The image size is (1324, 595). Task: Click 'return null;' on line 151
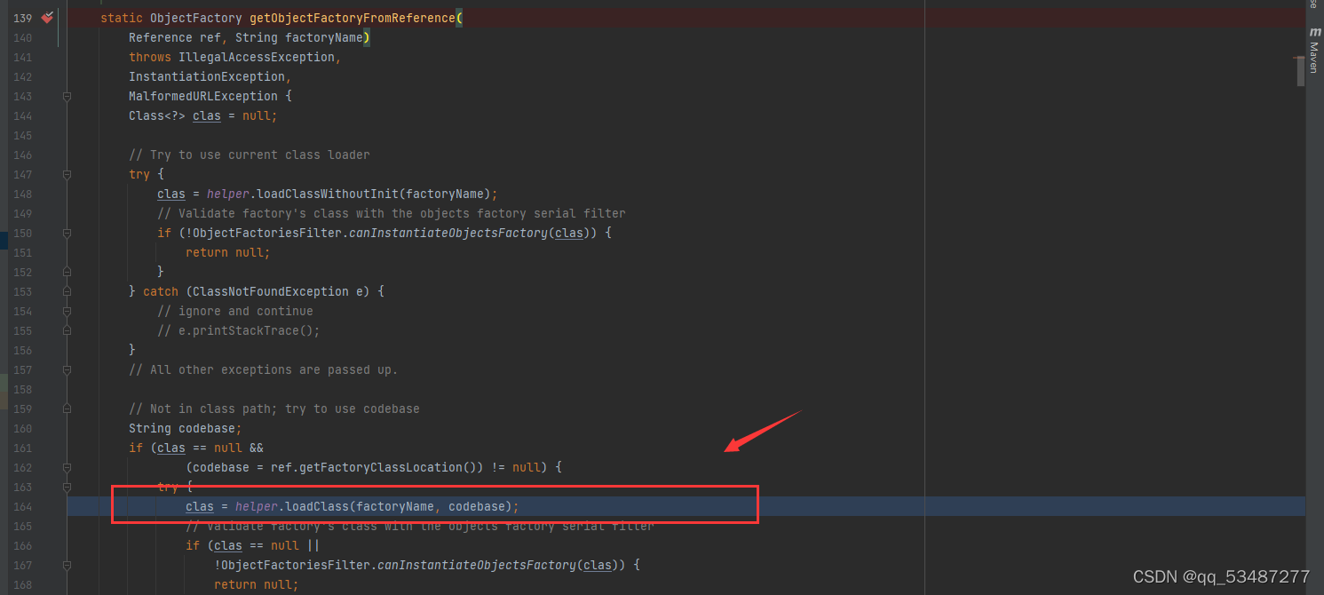pyautogui.click(x=228, y=252)
